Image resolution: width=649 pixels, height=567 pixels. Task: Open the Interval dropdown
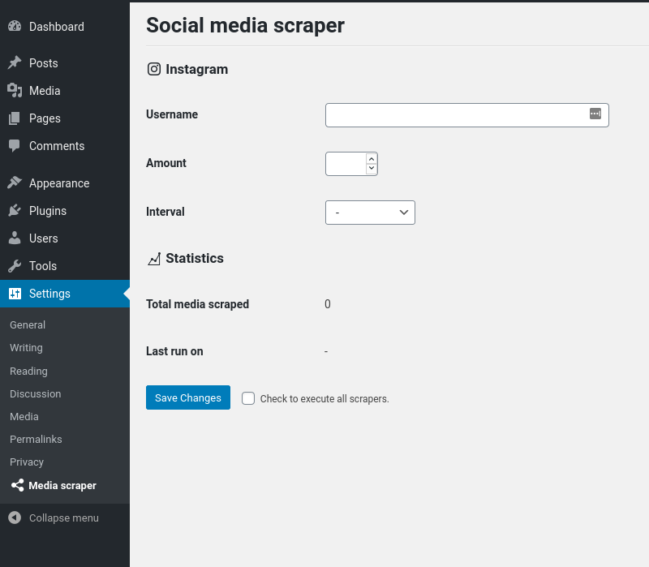tap(370, 213)
